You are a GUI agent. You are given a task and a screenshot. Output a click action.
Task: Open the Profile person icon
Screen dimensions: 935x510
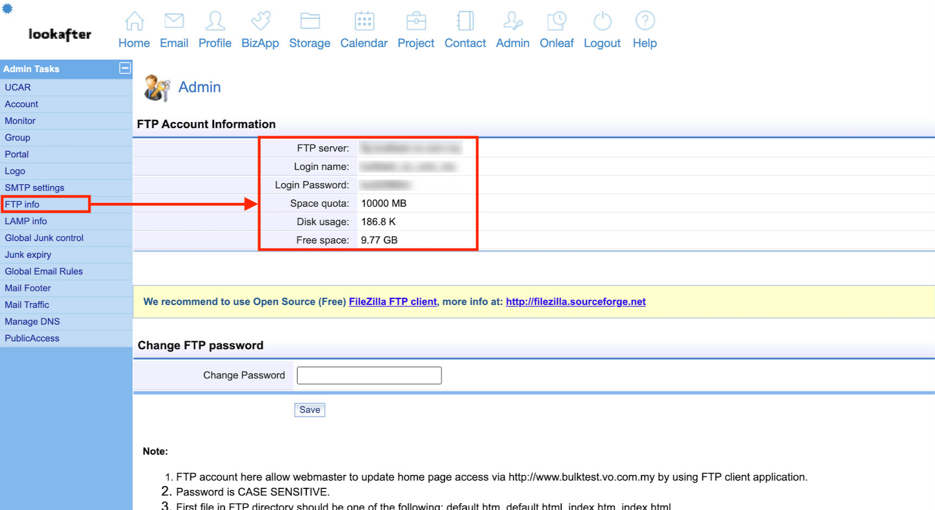pyautogui.click(x=215, y=21)
